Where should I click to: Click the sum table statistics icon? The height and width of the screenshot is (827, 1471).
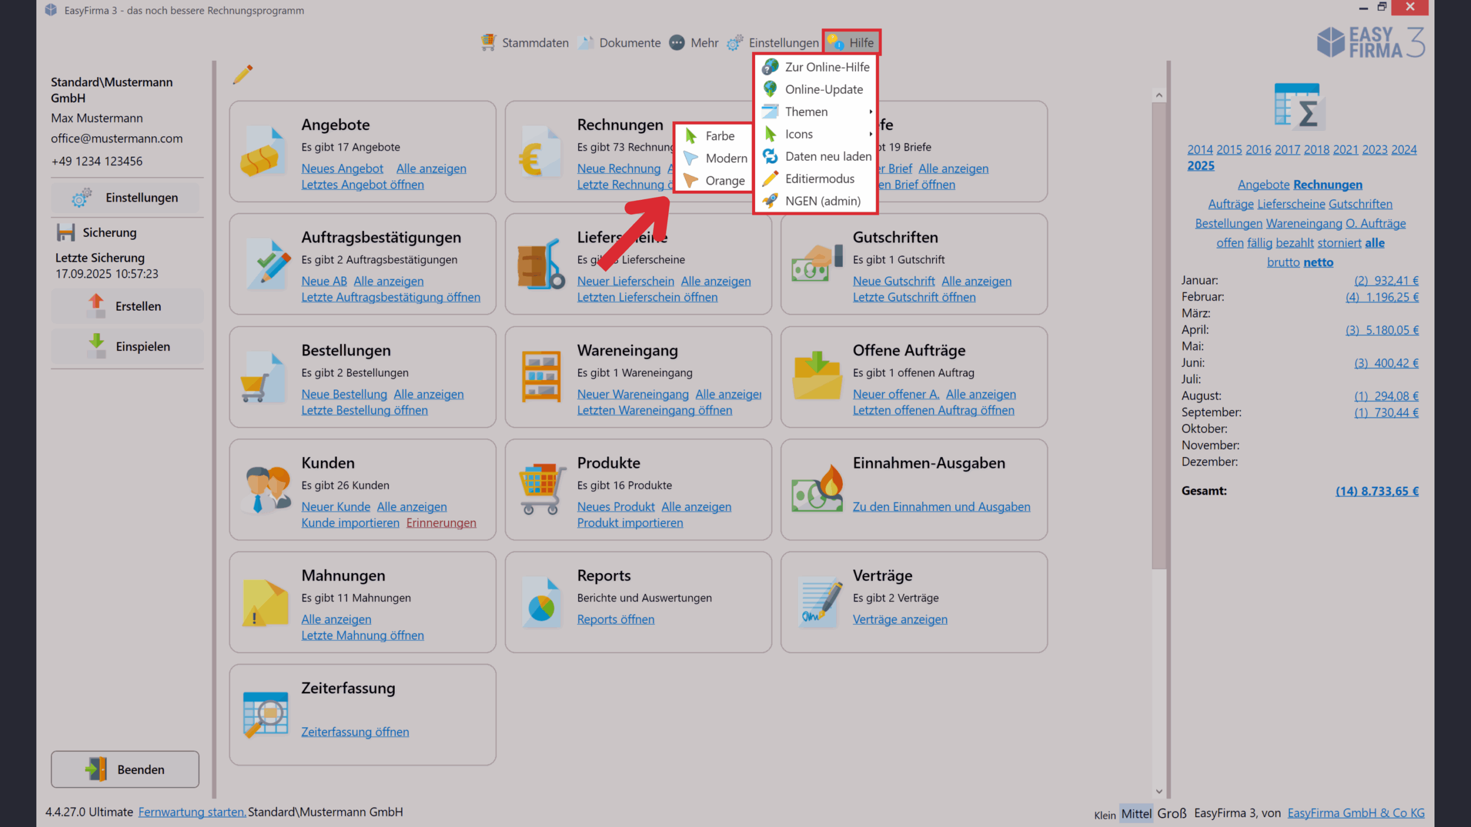[1299, 107]
